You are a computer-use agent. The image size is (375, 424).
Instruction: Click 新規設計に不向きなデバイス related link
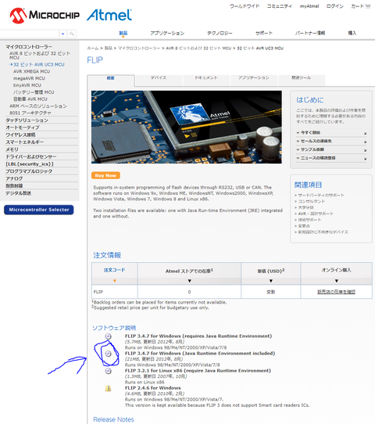click(323, 232)
